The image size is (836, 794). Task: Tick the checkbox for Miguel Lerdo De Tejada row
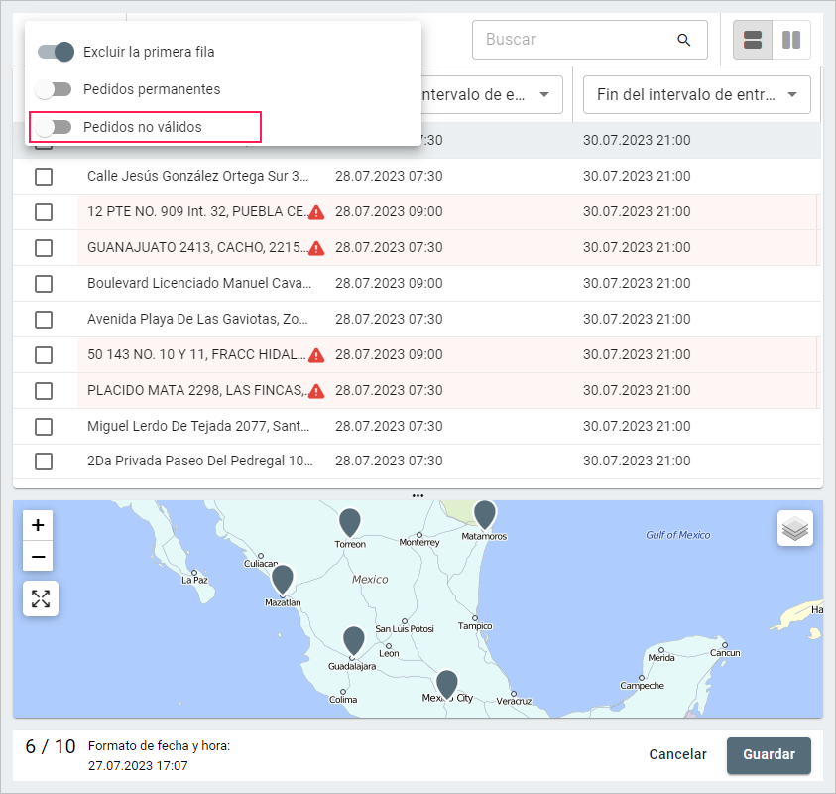coord(44,427)
